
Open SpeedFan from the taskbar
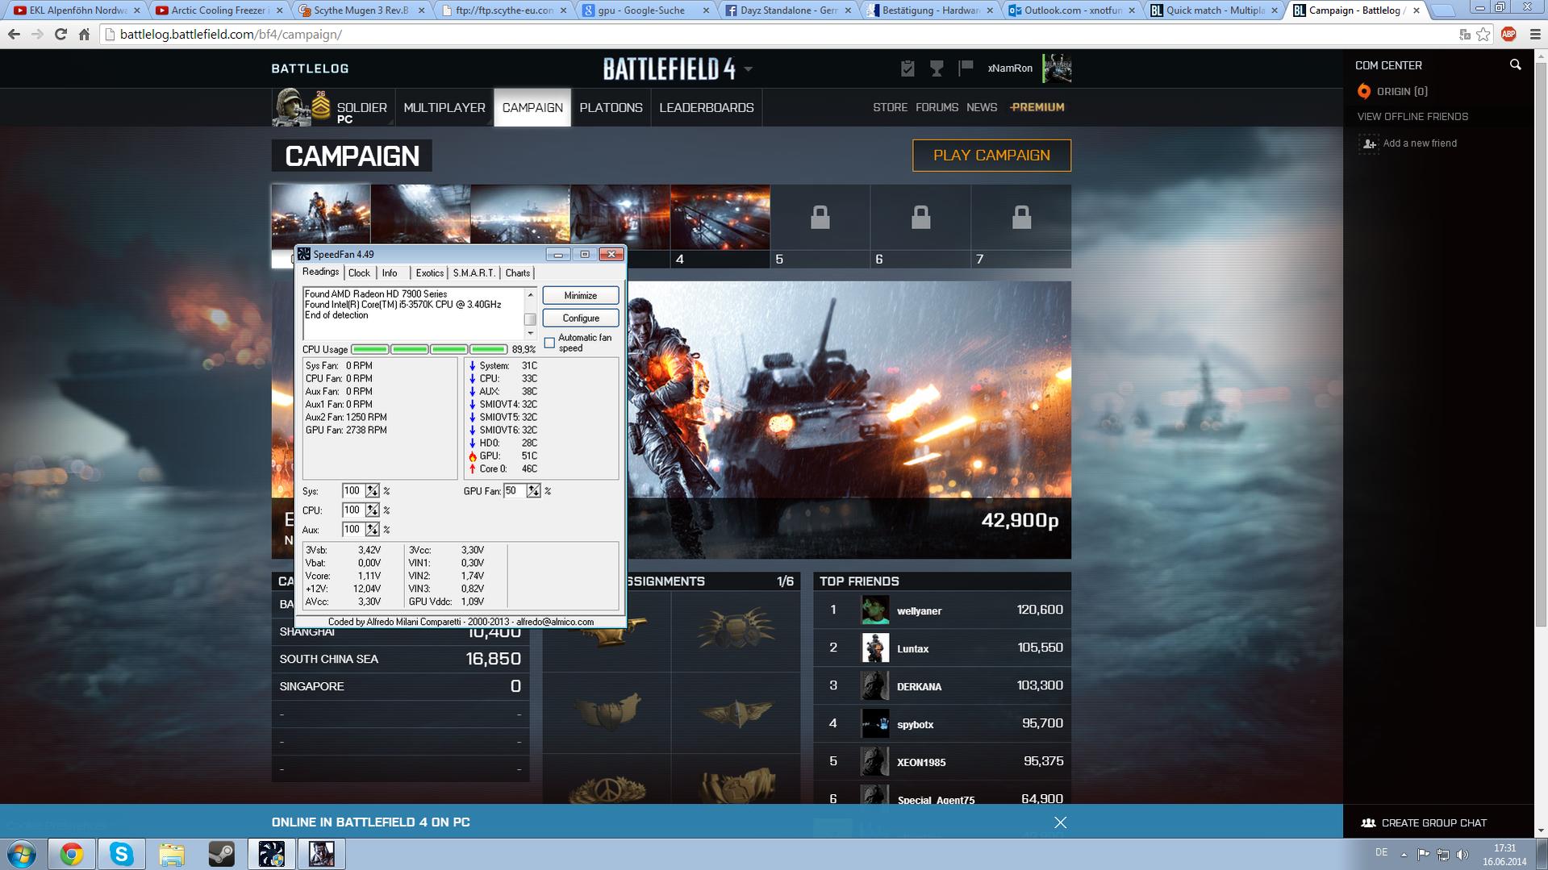[x=272, y=854]
